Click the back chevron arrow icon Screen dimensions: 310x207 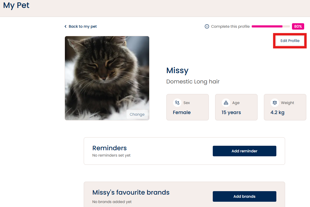coord(65,26)
